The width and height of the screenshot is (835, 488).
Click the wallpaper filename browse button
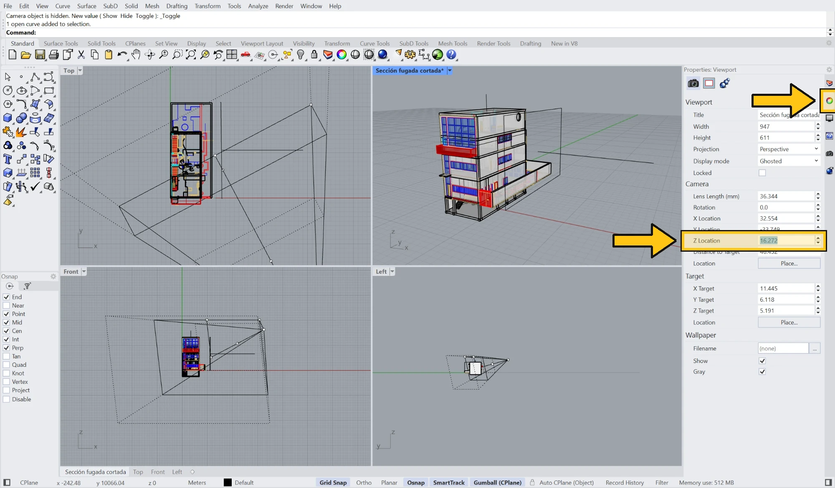coord(815,348)
